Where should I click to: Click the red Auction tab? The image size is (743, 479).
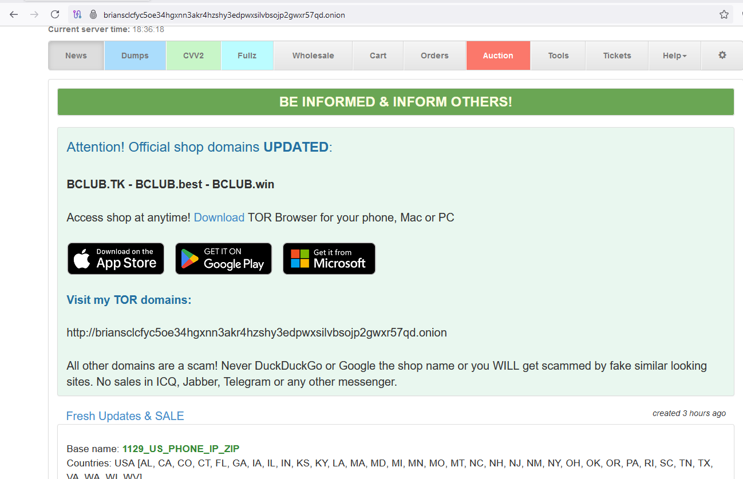point(497,56)
